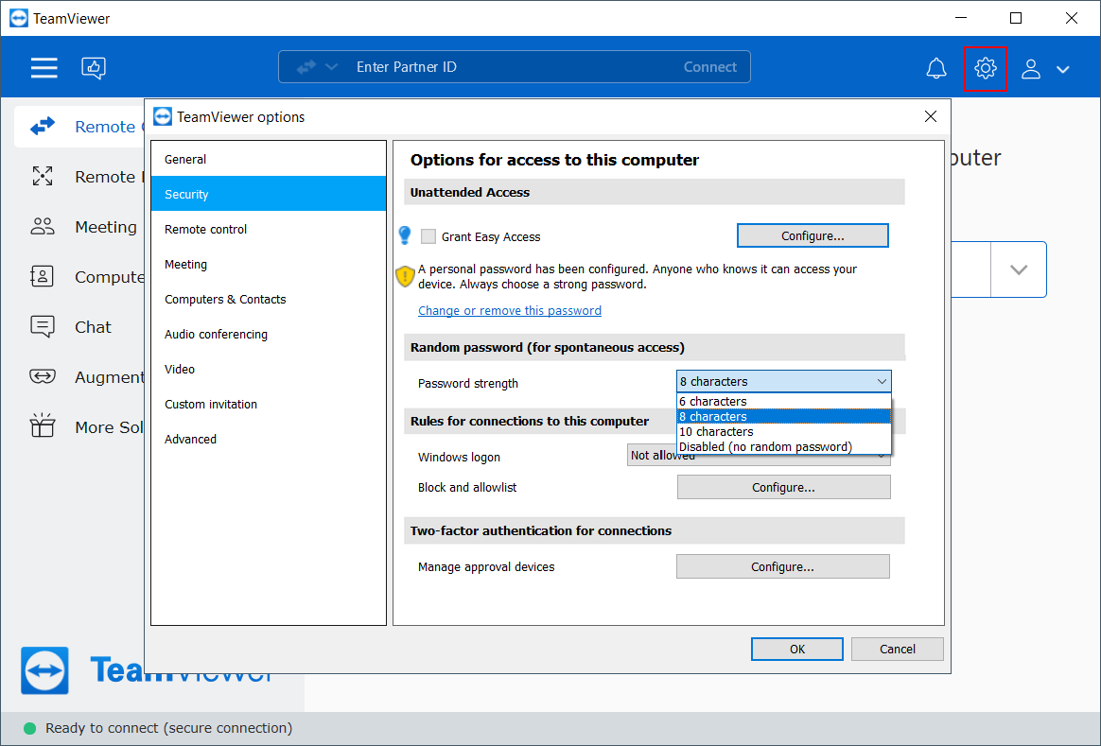
Task: Select the Chat sidebar icon
Action: coord(43,326)
